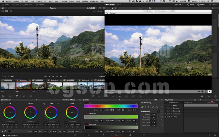The width and height of the screenshot is (219, 137).
Task: Reset the Lift color wheel
Action: 17,103
